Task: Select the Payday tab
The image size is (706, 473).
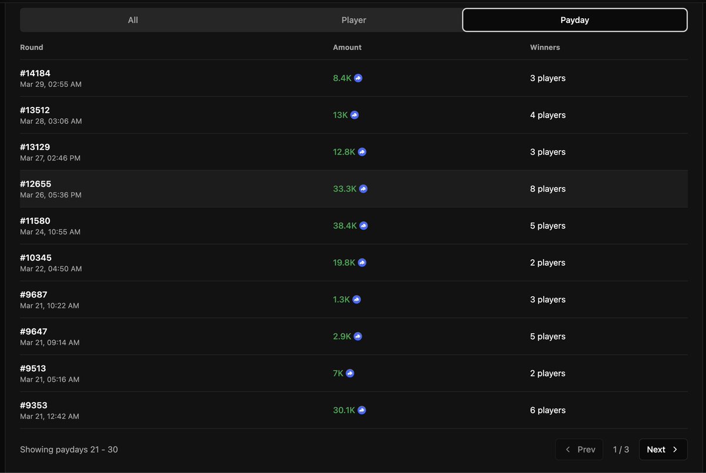Action: [575, 20]
